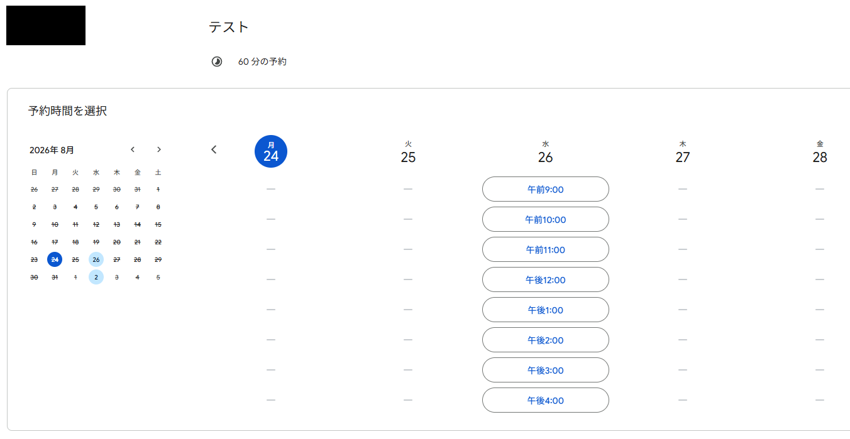Pick the 午後12:00 time slot
The height and width of the screenshot is (439, 850).
(x=546, y=279)
